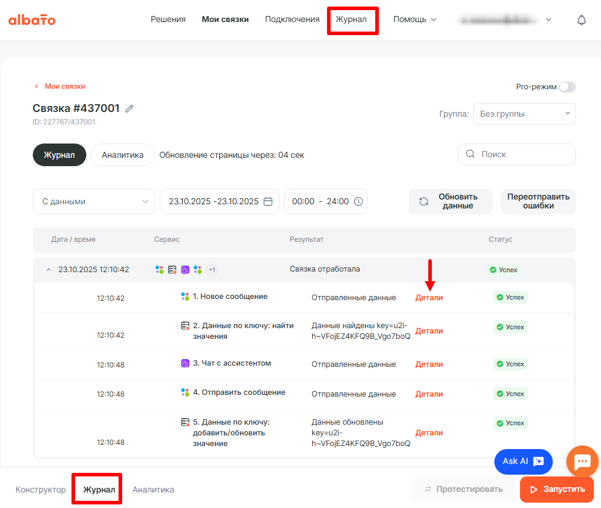Expand the С данными filter dropdown

click(x=94, y=201)
